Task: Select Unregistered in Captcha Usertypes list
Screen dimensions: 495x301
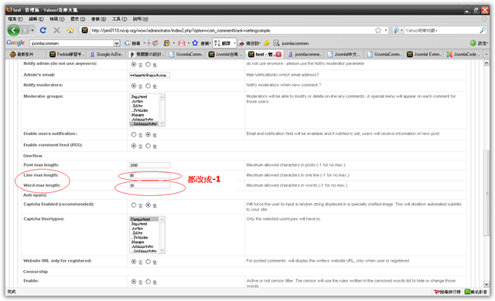Action: pyautogui.click(x=144, y=219)
